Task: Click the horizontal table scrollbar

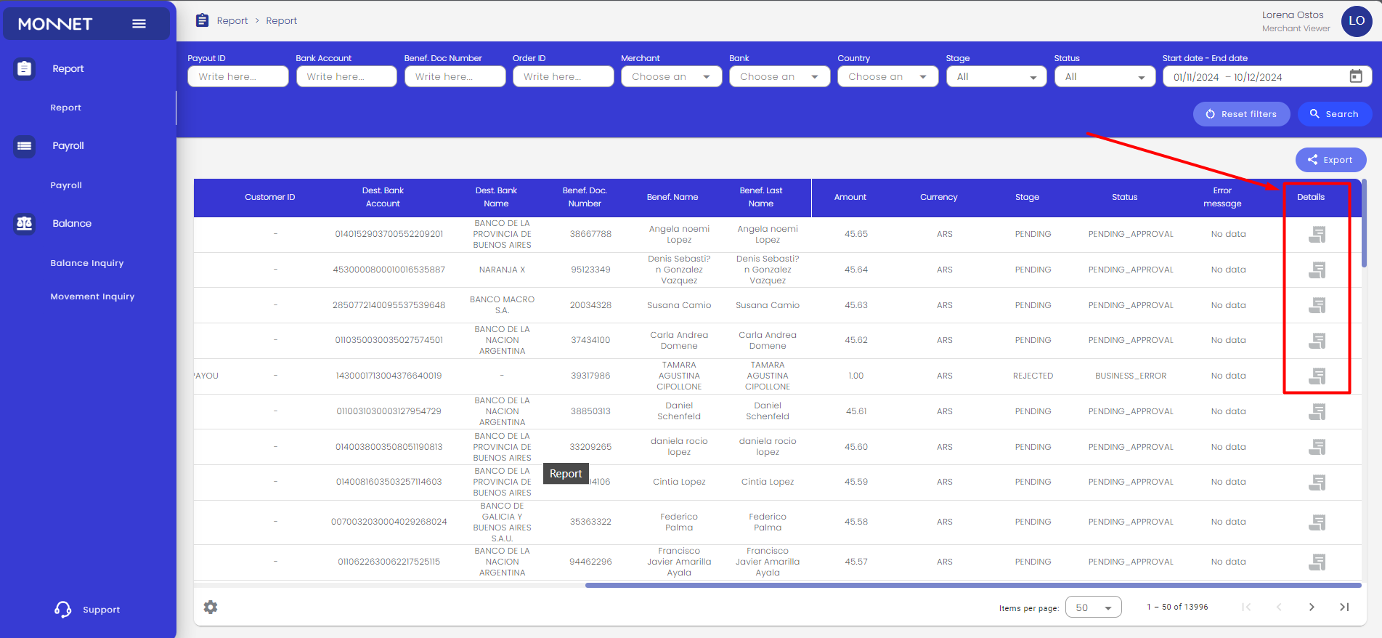Action: coord(973,585)
